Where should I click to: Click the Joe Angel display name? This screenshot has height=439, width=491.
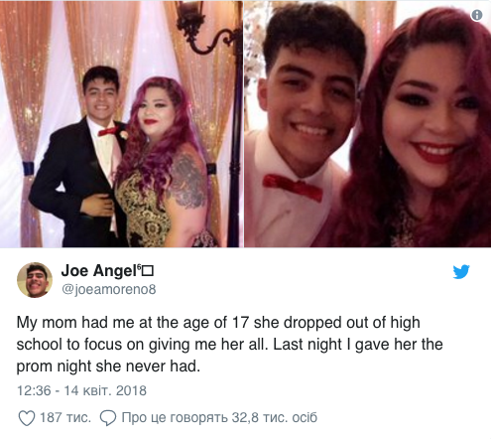tap(99, 271)
